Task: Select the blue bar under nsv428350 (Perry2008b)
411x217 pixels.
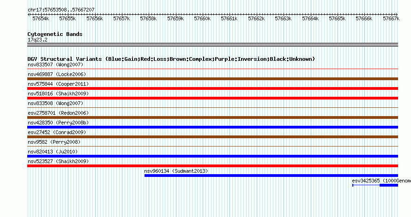Action: 212,127
